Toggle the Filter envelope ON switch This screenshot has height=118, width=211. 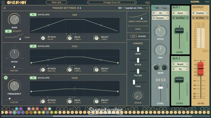[33, 78]
